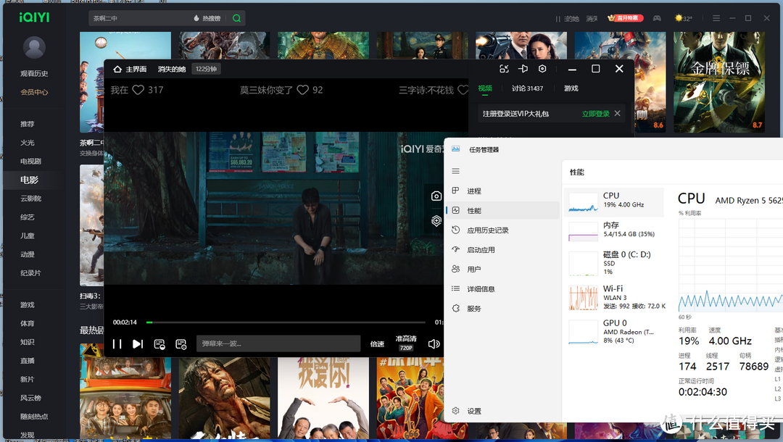Viewport: 783px width, 442px height.
Task: Click the user avatar in iQIYI sidebar
Action: (34, 48)
